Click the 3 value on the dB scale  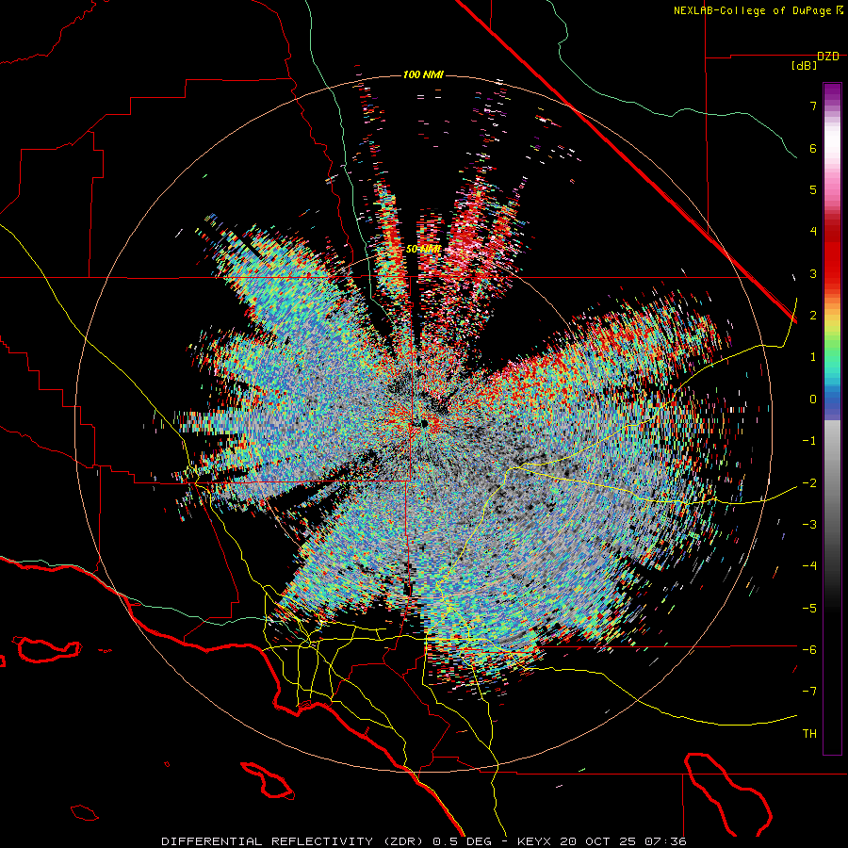click(x=813, y=273)
